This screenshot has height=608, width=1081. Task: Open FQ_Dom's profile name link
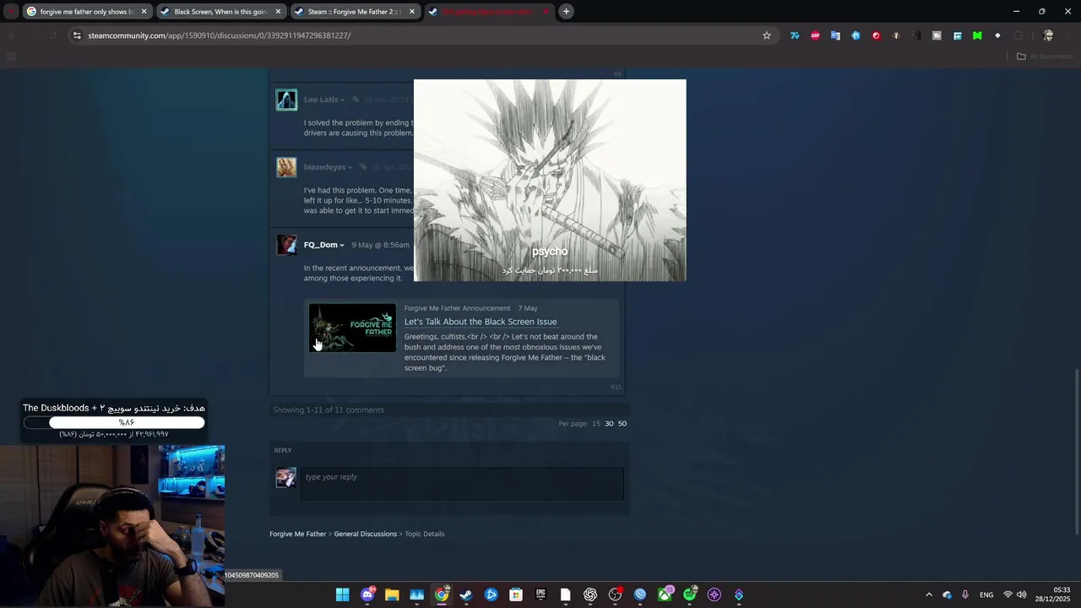point(320,245)
